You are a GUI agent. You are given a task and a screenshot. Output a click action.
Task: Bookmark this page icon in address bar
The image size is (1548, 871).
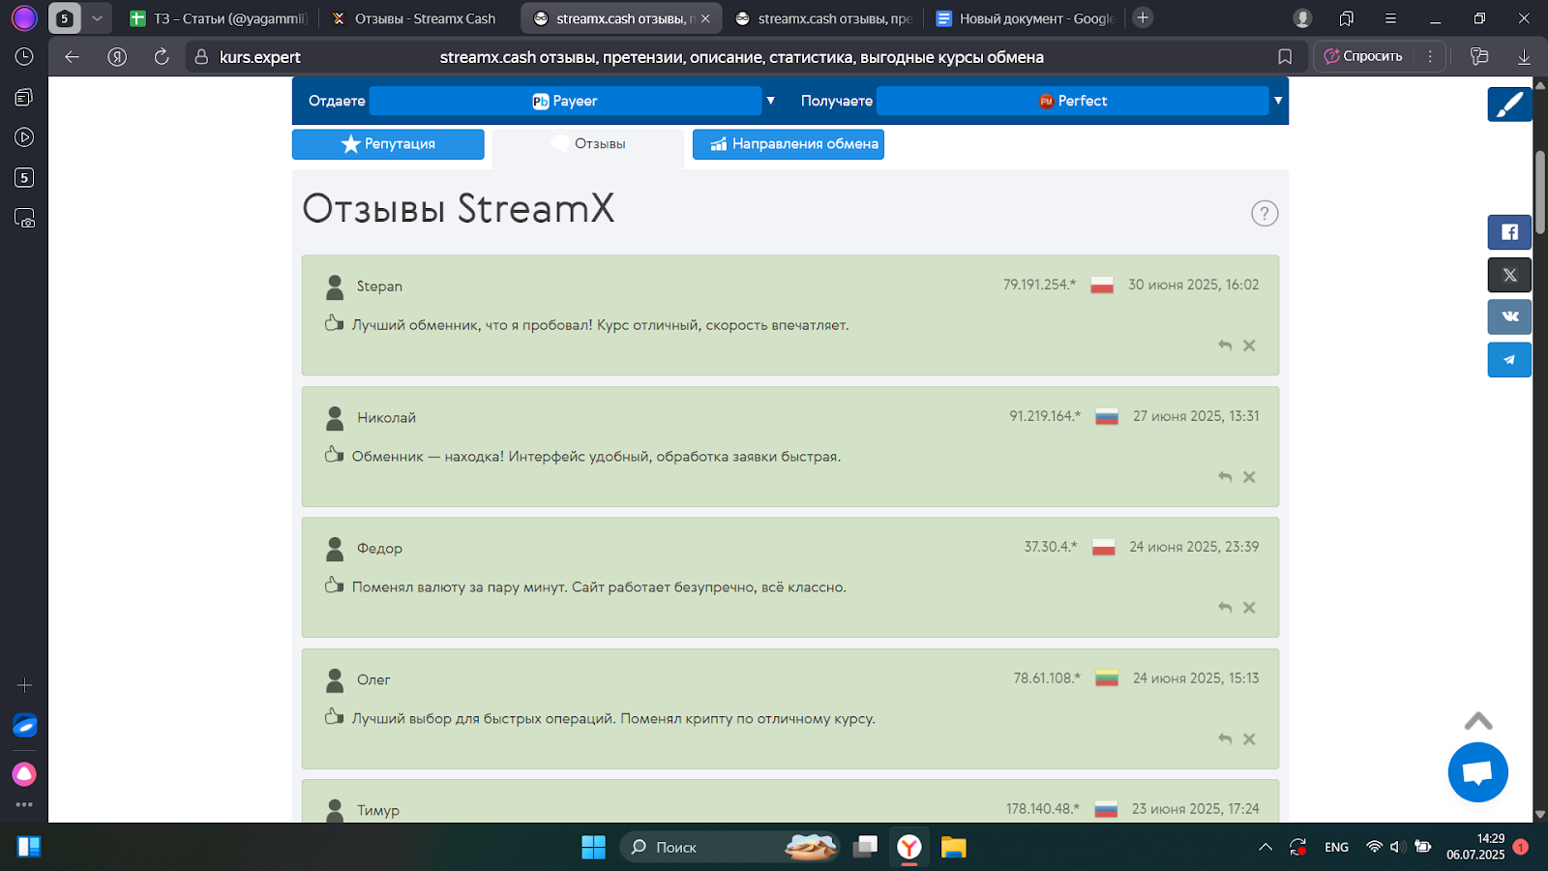[1285, 57]
